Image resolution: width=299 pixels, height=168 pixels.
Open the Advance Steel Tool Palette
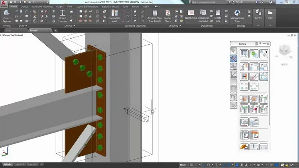click(155, 16)
